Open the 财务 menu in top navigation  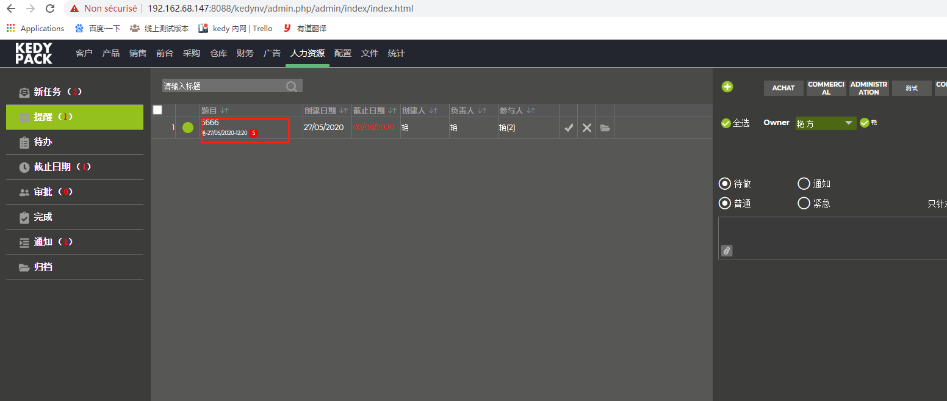[x=245, y=53]
